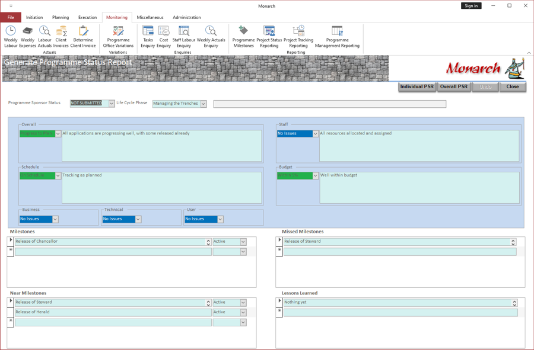This screenshot has width=534, height=350.
Task: Expand the User issues dropdown
Action: (220, 219)
